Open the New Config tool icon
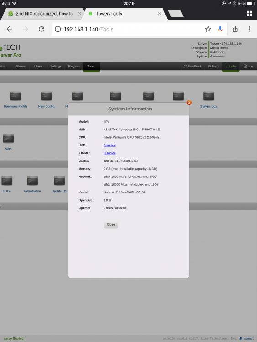This screenshot has height=342, width=257. click(46, 96)
